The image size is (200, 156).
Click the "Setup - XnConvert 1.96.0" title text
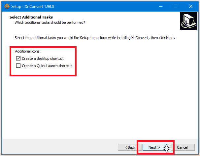pyautogui.click(x=34, y=6)
